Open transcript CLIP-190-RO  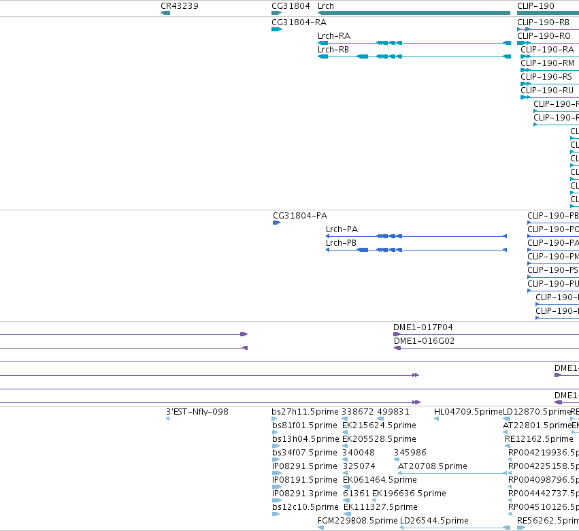(544, 36)
